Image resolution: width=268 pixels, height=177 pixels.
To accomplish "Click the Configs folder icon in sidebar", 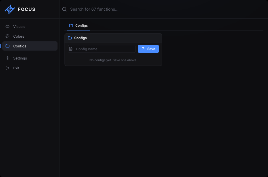I will coord(7,46).
